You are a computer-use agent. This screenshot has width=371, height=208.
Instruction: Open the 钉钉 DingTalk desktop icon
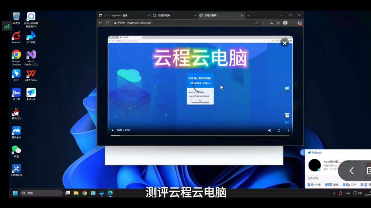click(16, 76)
